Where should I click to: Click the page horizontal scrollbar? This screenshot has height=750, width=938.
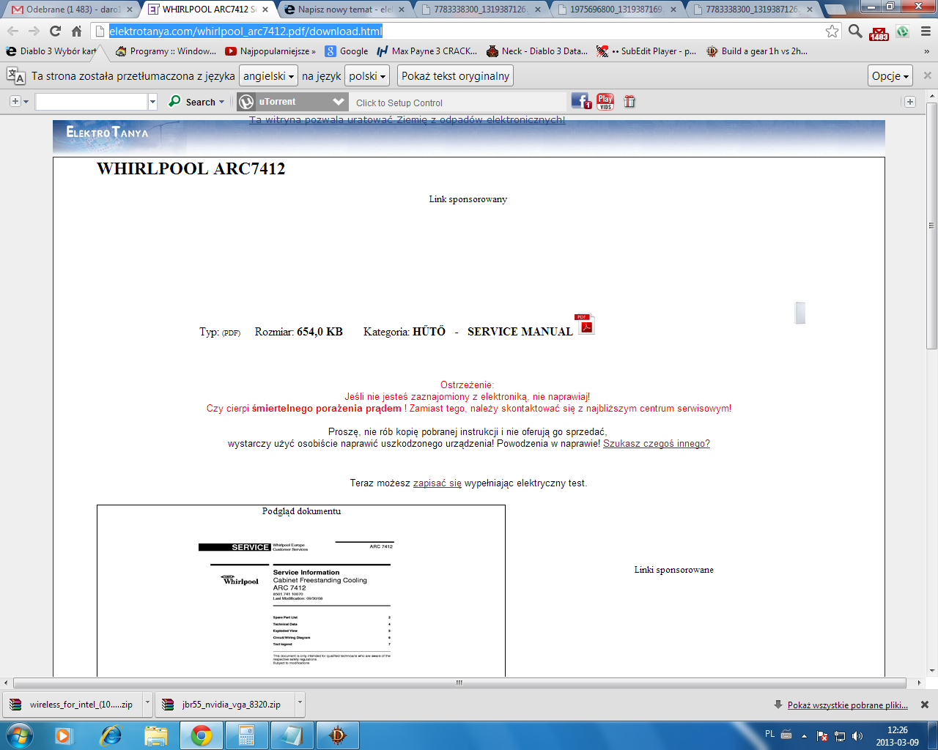point(459,683)
